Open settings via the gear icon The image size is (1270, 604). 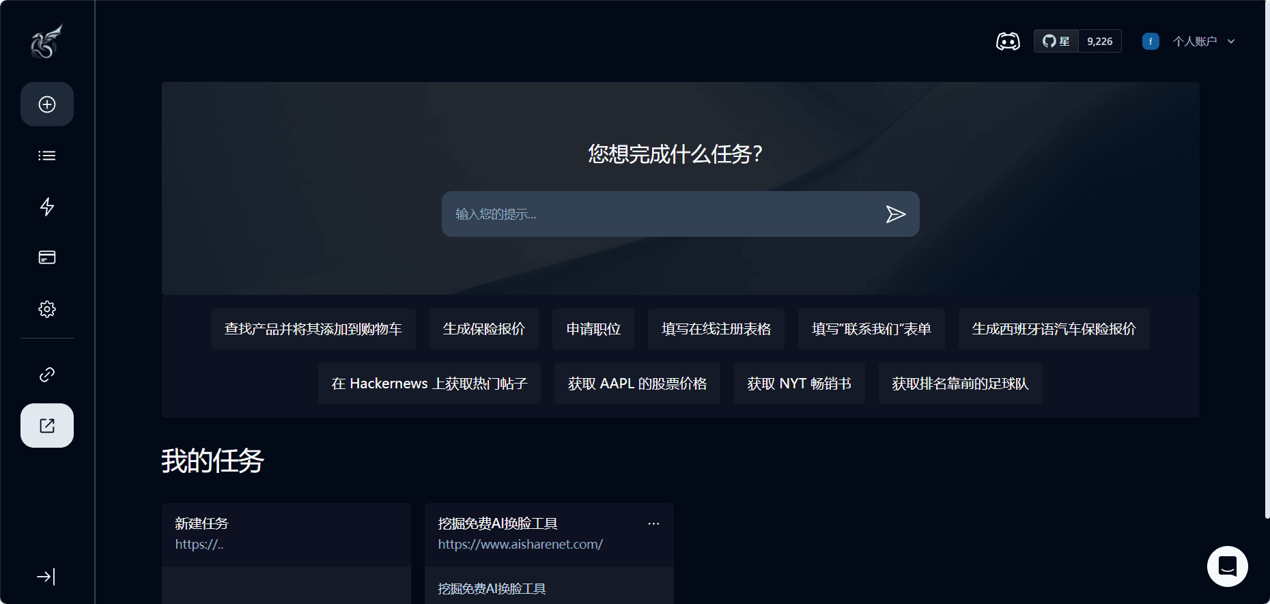point(47,309)
